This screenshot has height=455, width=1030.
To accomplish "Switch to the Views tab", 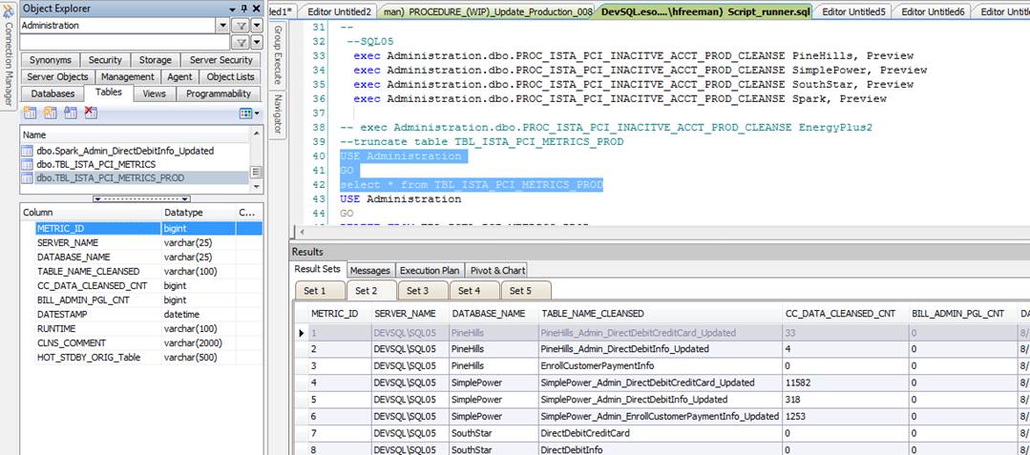I will (155, 93).
